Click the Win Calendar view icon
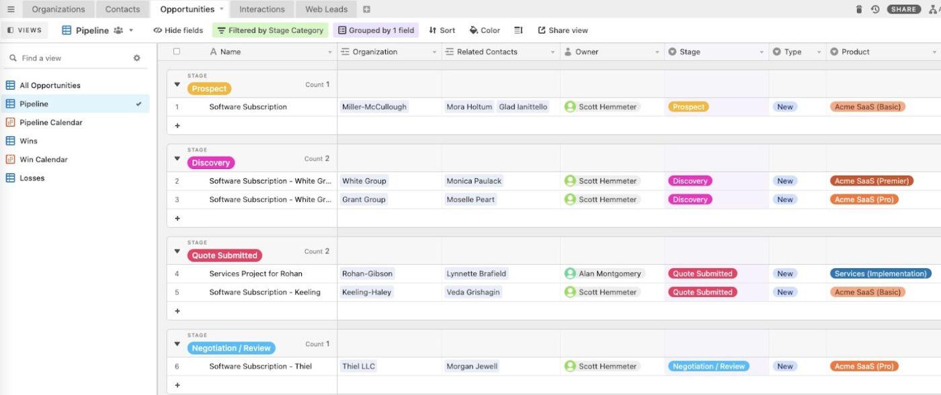This screenshot has height=395, width=941. click(10, 160)
